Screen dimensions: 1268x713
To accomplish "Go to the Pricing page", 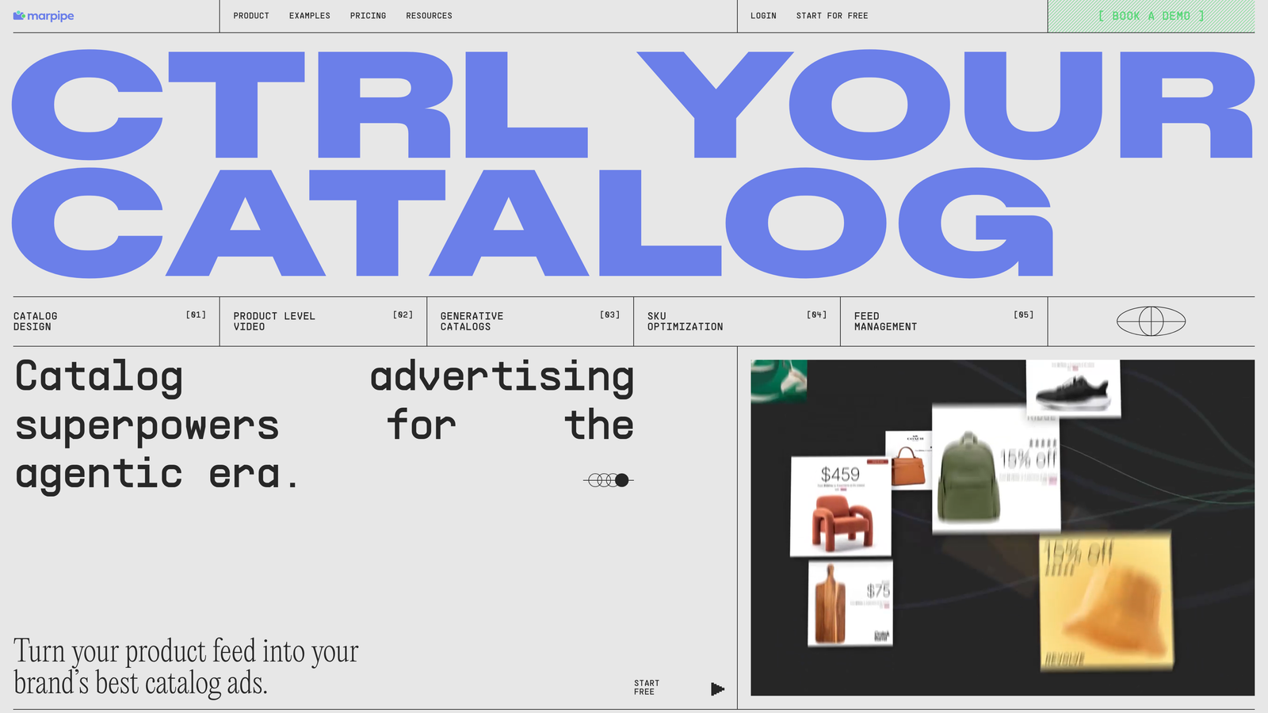I will click(x=368, y=16).
